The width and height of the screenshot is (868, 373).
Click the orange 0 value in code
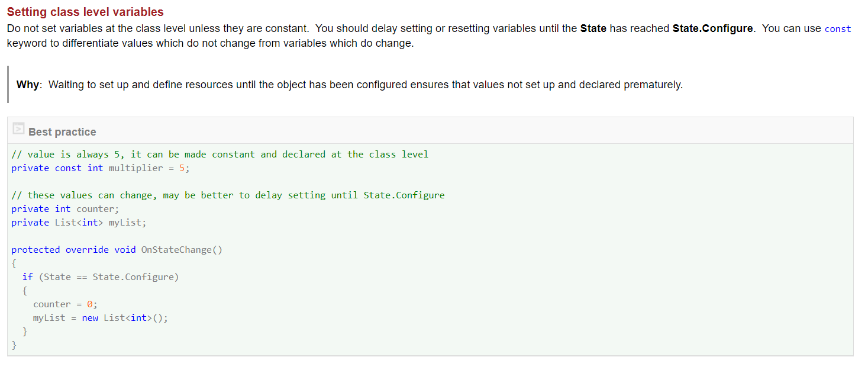click(89, 304)
